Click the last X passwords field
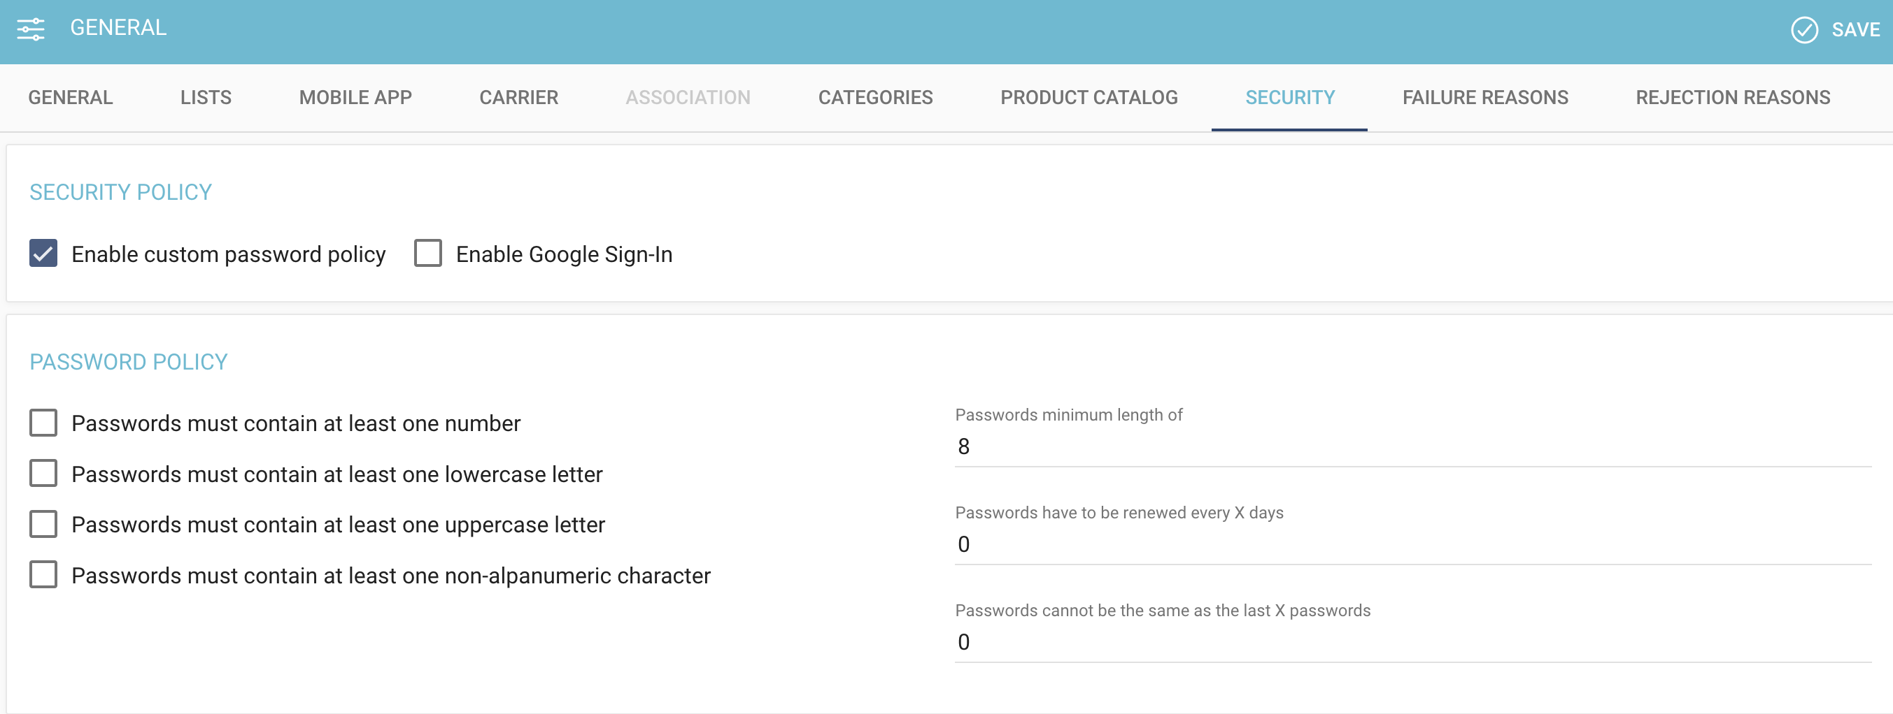The width and height of the screenshot is (1893, 714). pos(1412,642)
